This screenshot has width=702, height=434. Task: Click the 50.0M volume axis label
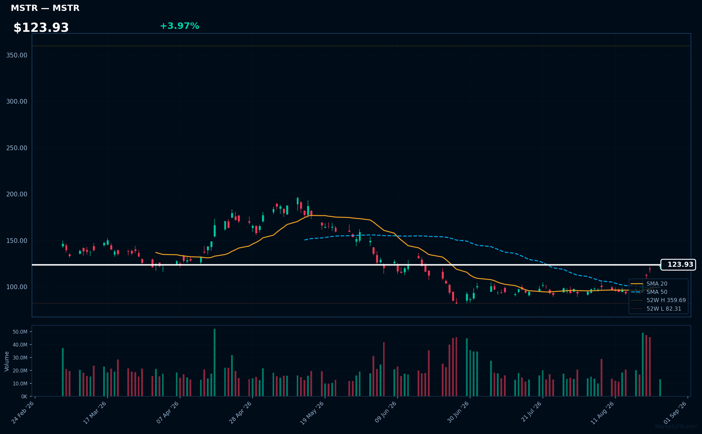(x=20, y=332)
